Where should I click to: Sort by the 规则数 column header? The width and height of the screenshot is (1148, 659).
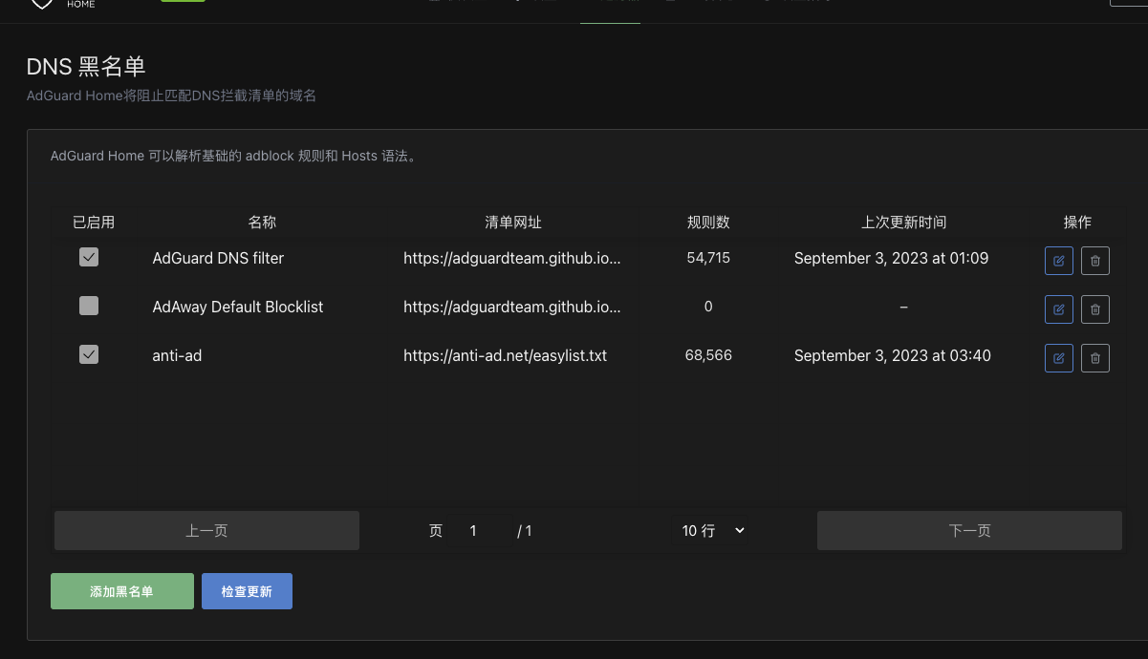pos(708,222)
